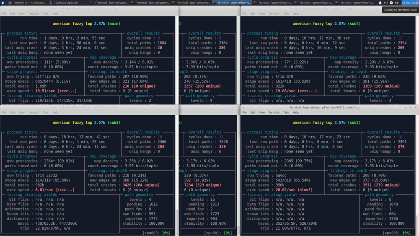Open Edit menu in the sub2 terminal window

coord(253,112)
